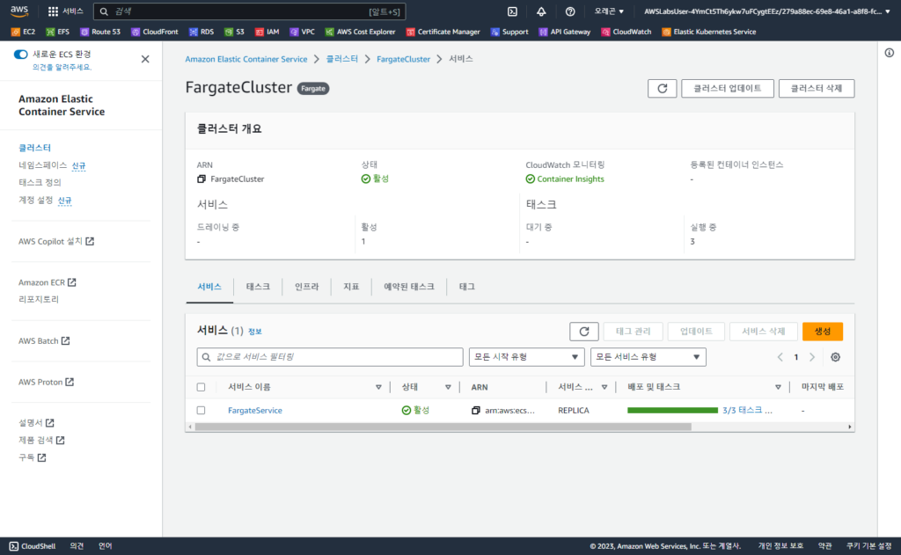
Task: Copy the FargateService ARN
Action: (476, 410)
